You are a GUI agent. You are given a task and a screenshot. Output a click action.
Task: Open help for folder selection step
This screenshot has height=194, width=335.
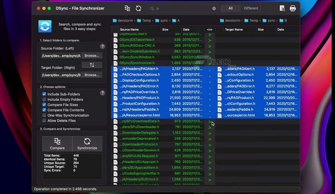[103, 46]
